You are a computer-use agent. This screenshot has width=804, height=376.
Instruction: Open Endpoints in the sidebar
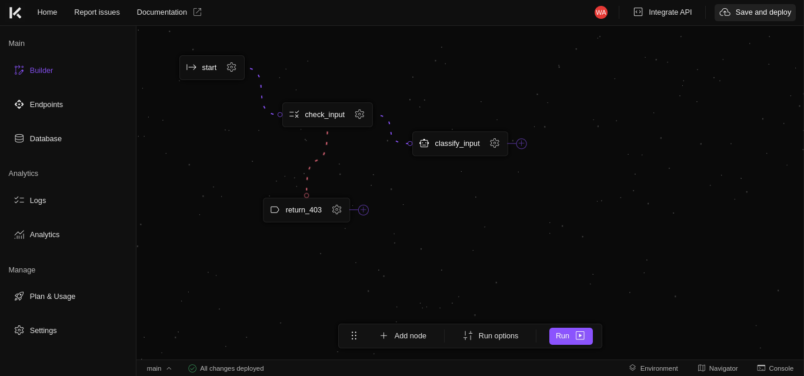pos(46,105)
